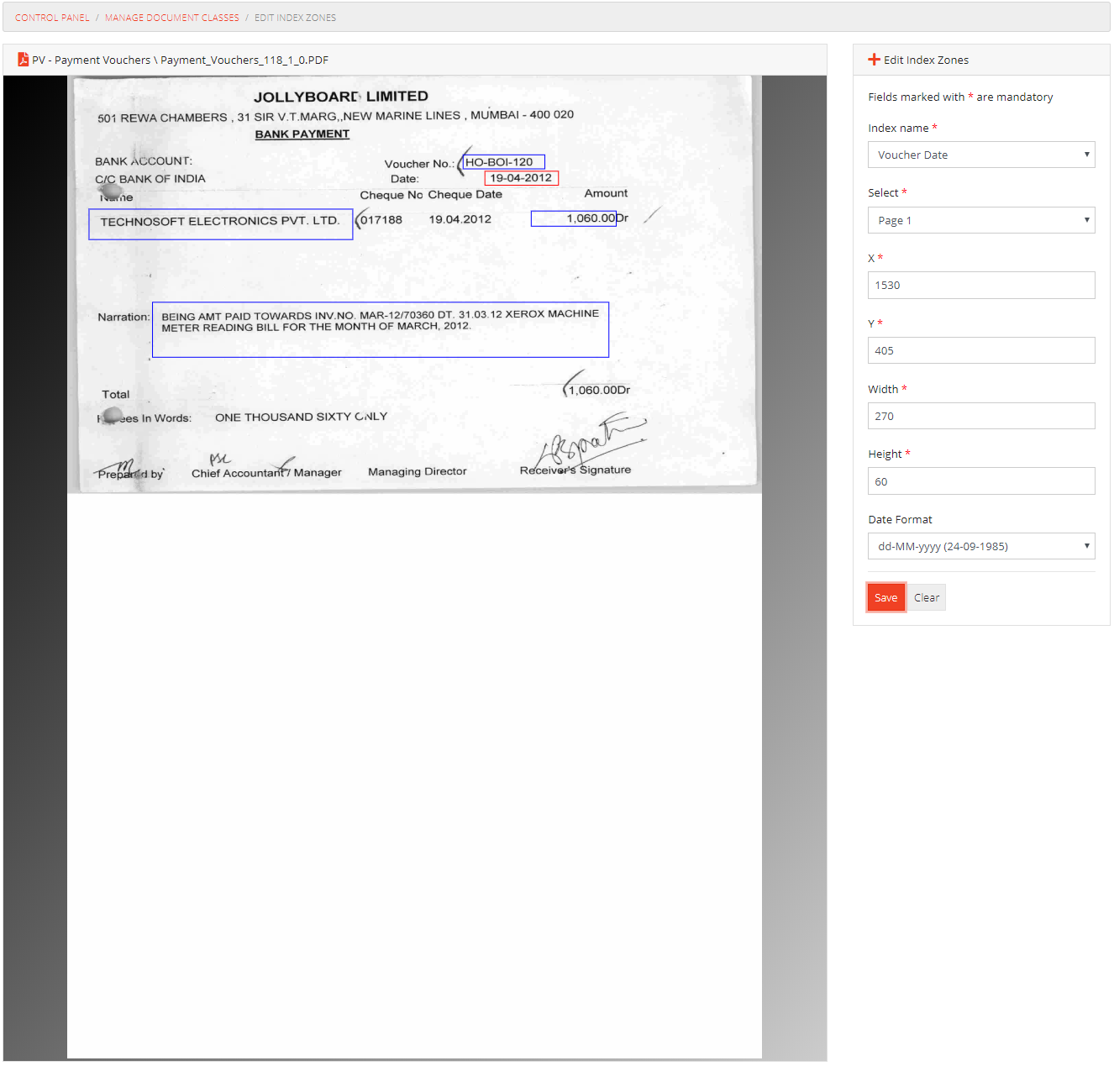
Task: Open the Select page dropdown showing Page 1
Action: click(981, 220)
